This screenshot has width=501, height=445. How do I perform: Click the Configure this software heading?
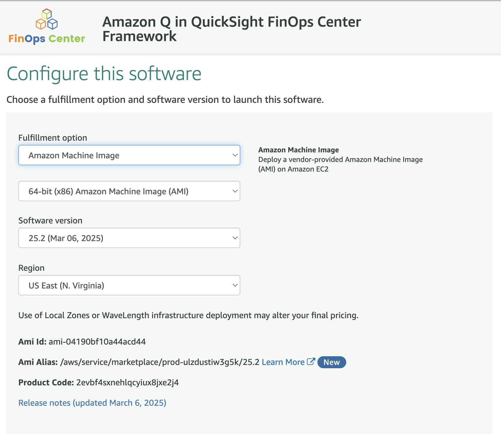(104, 74)
